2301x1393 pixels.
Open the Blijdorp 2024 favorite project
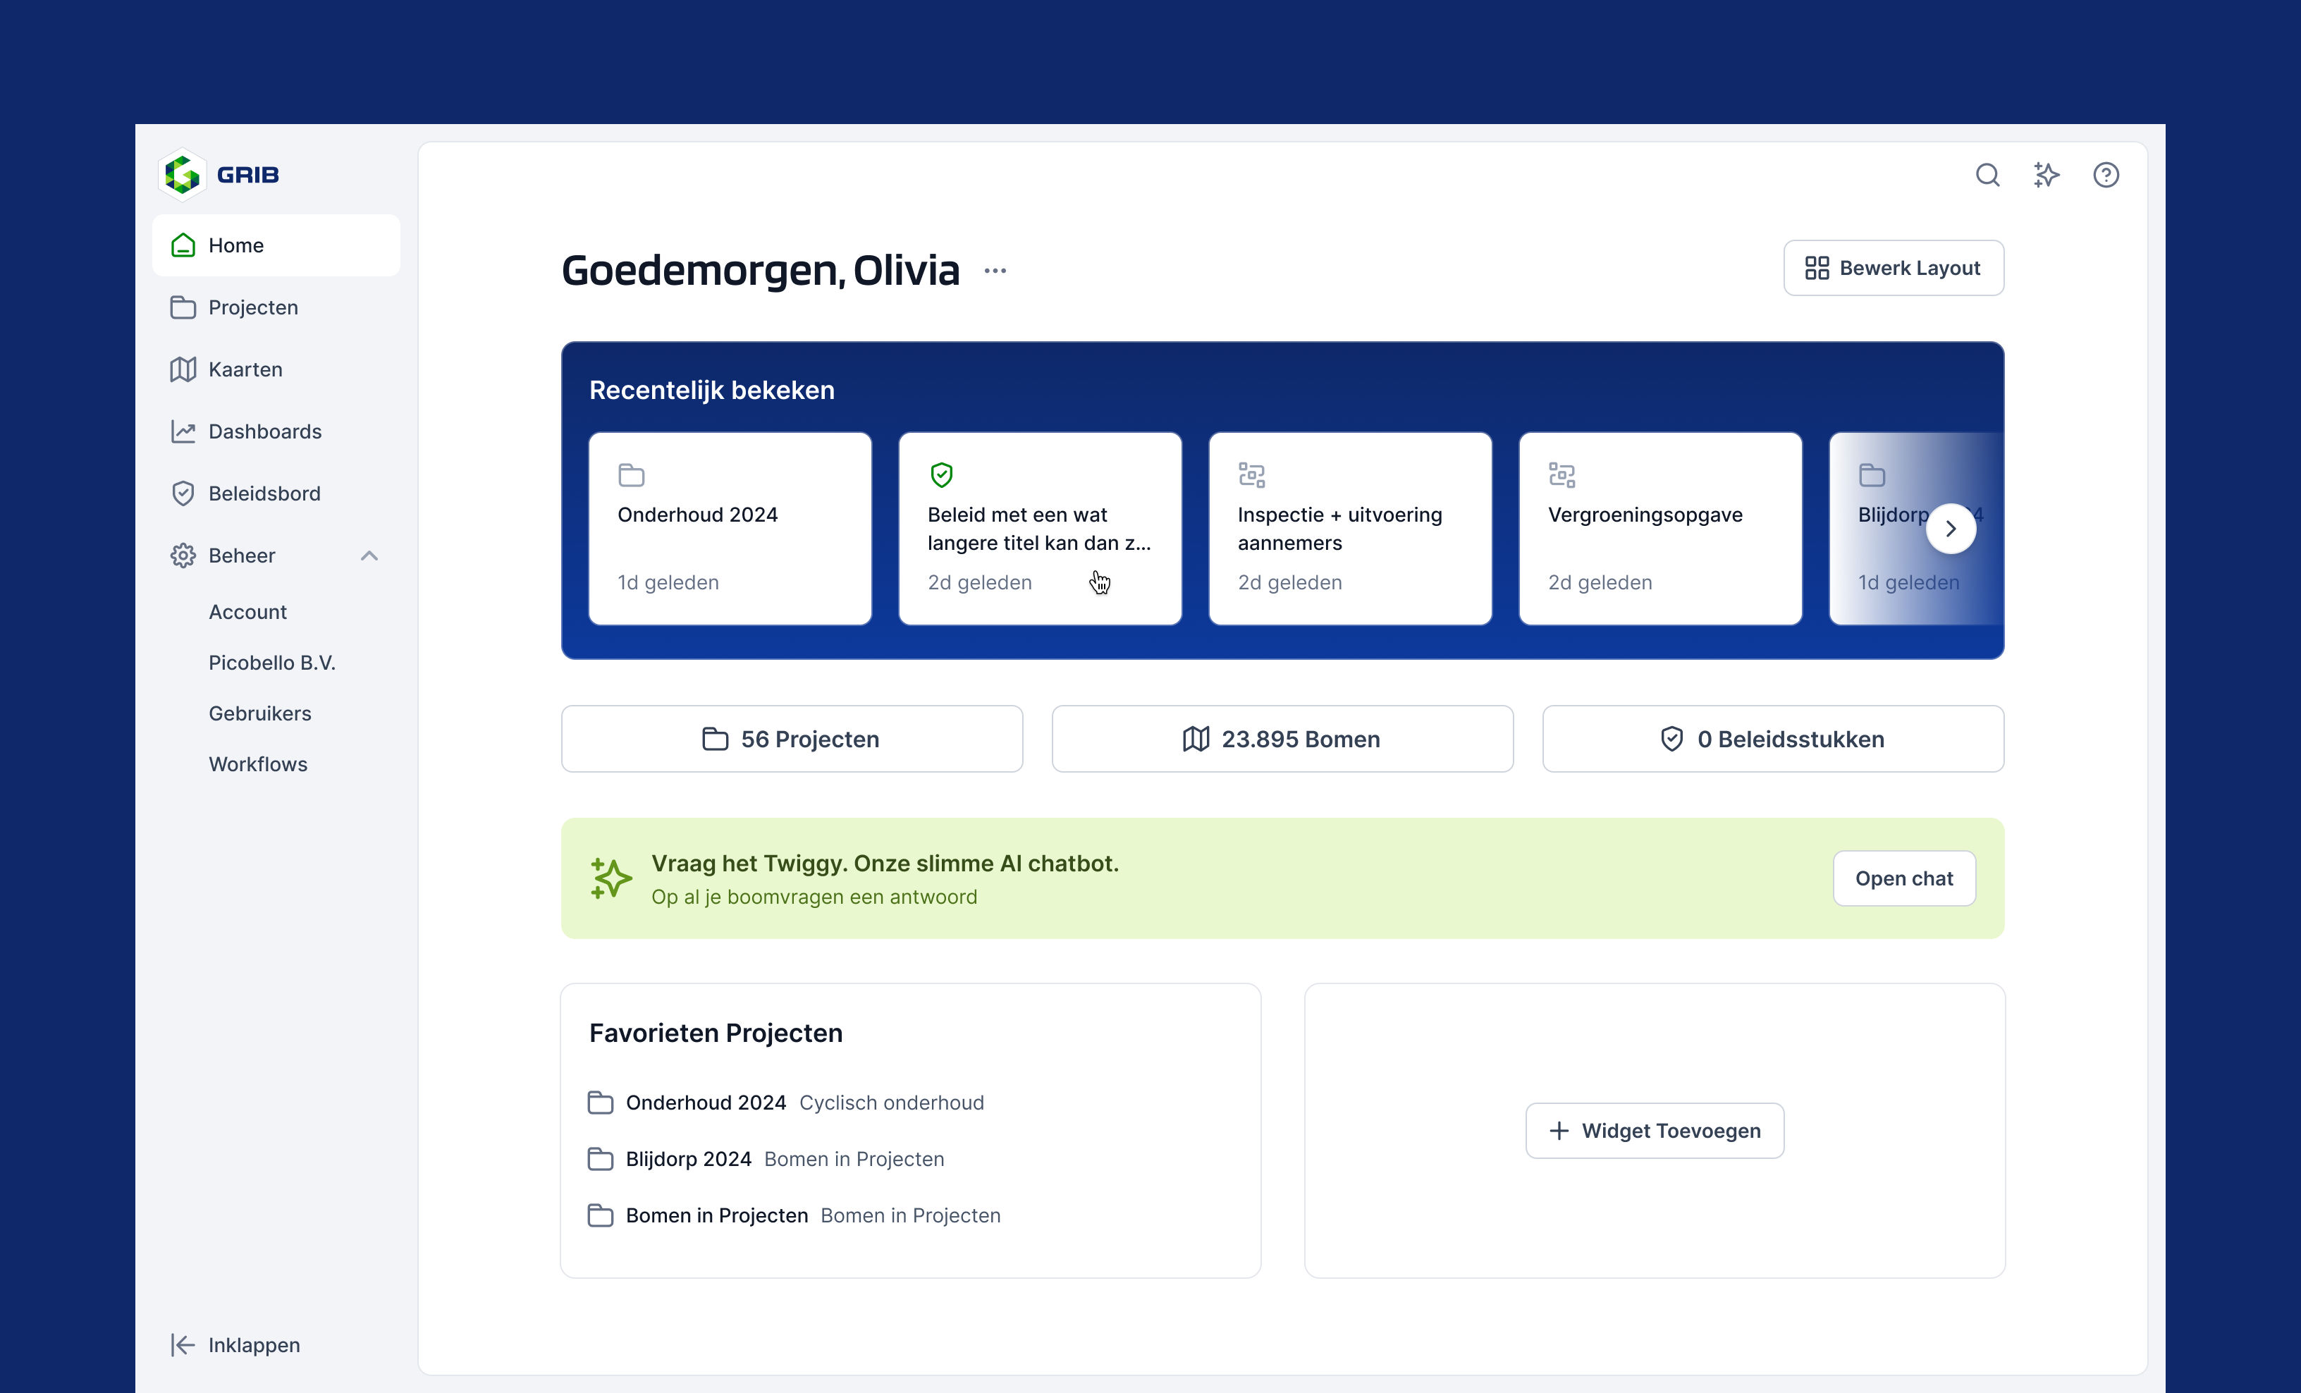(688, 1159)
